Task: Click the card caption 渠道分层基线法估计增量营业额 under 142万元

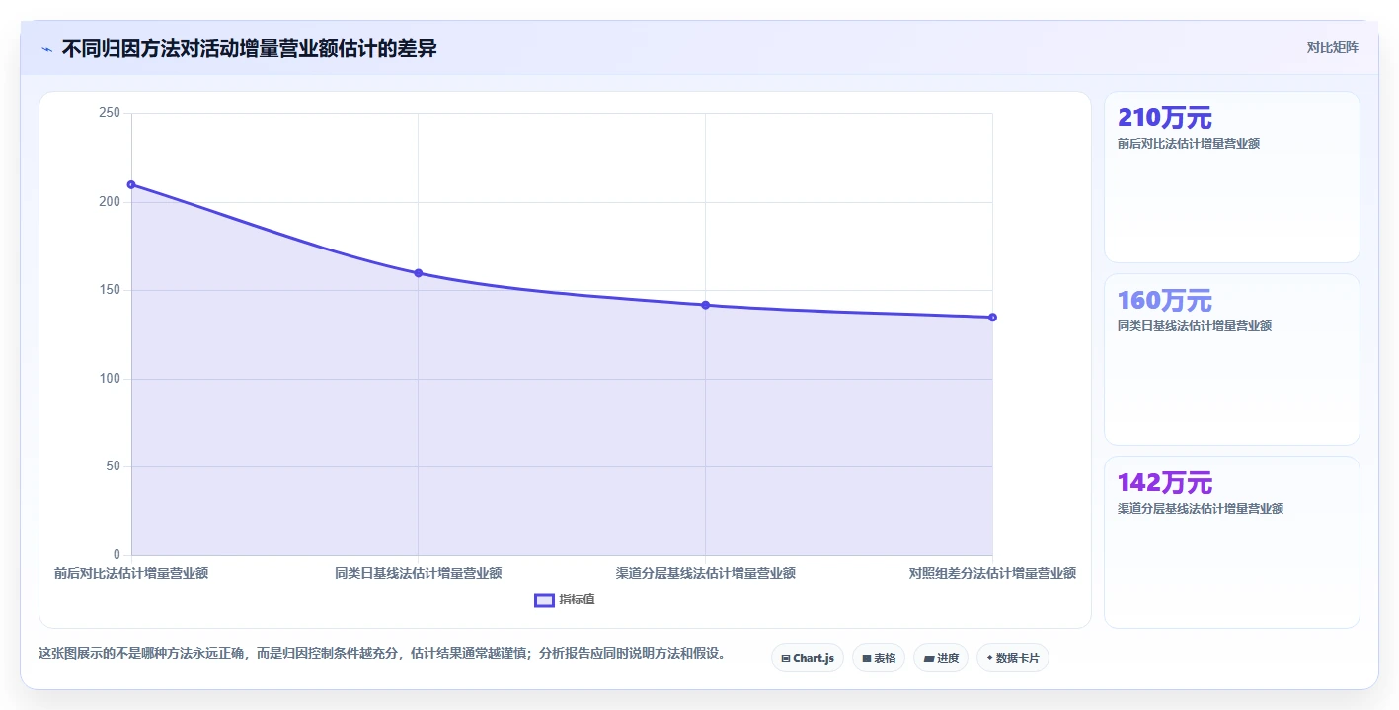Action: [1201, 509]
